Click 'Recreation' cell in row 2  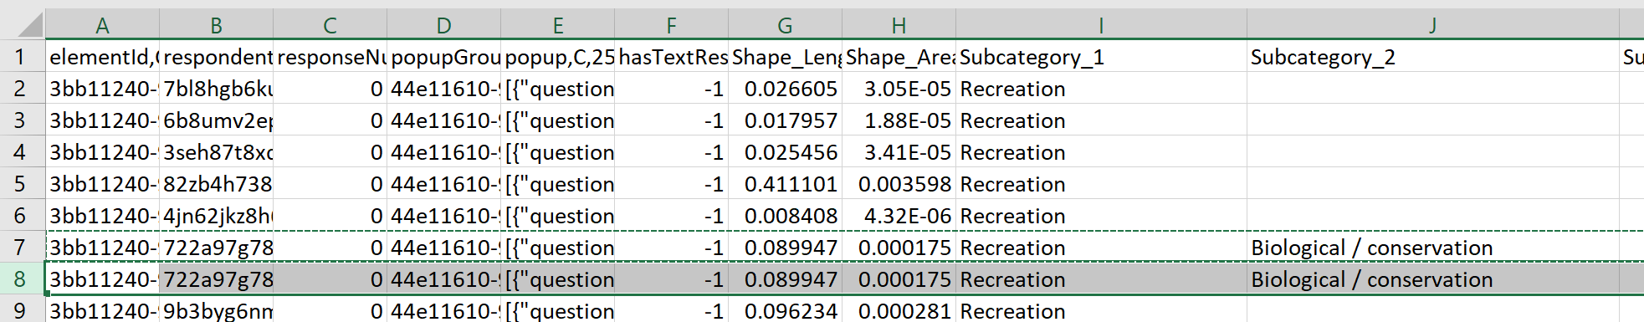(x=1101, y=89)
